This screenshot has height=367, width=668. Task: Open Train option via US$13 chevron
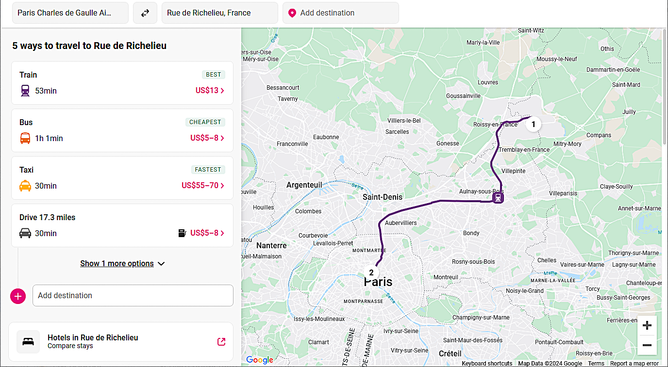tap(222, 91)
